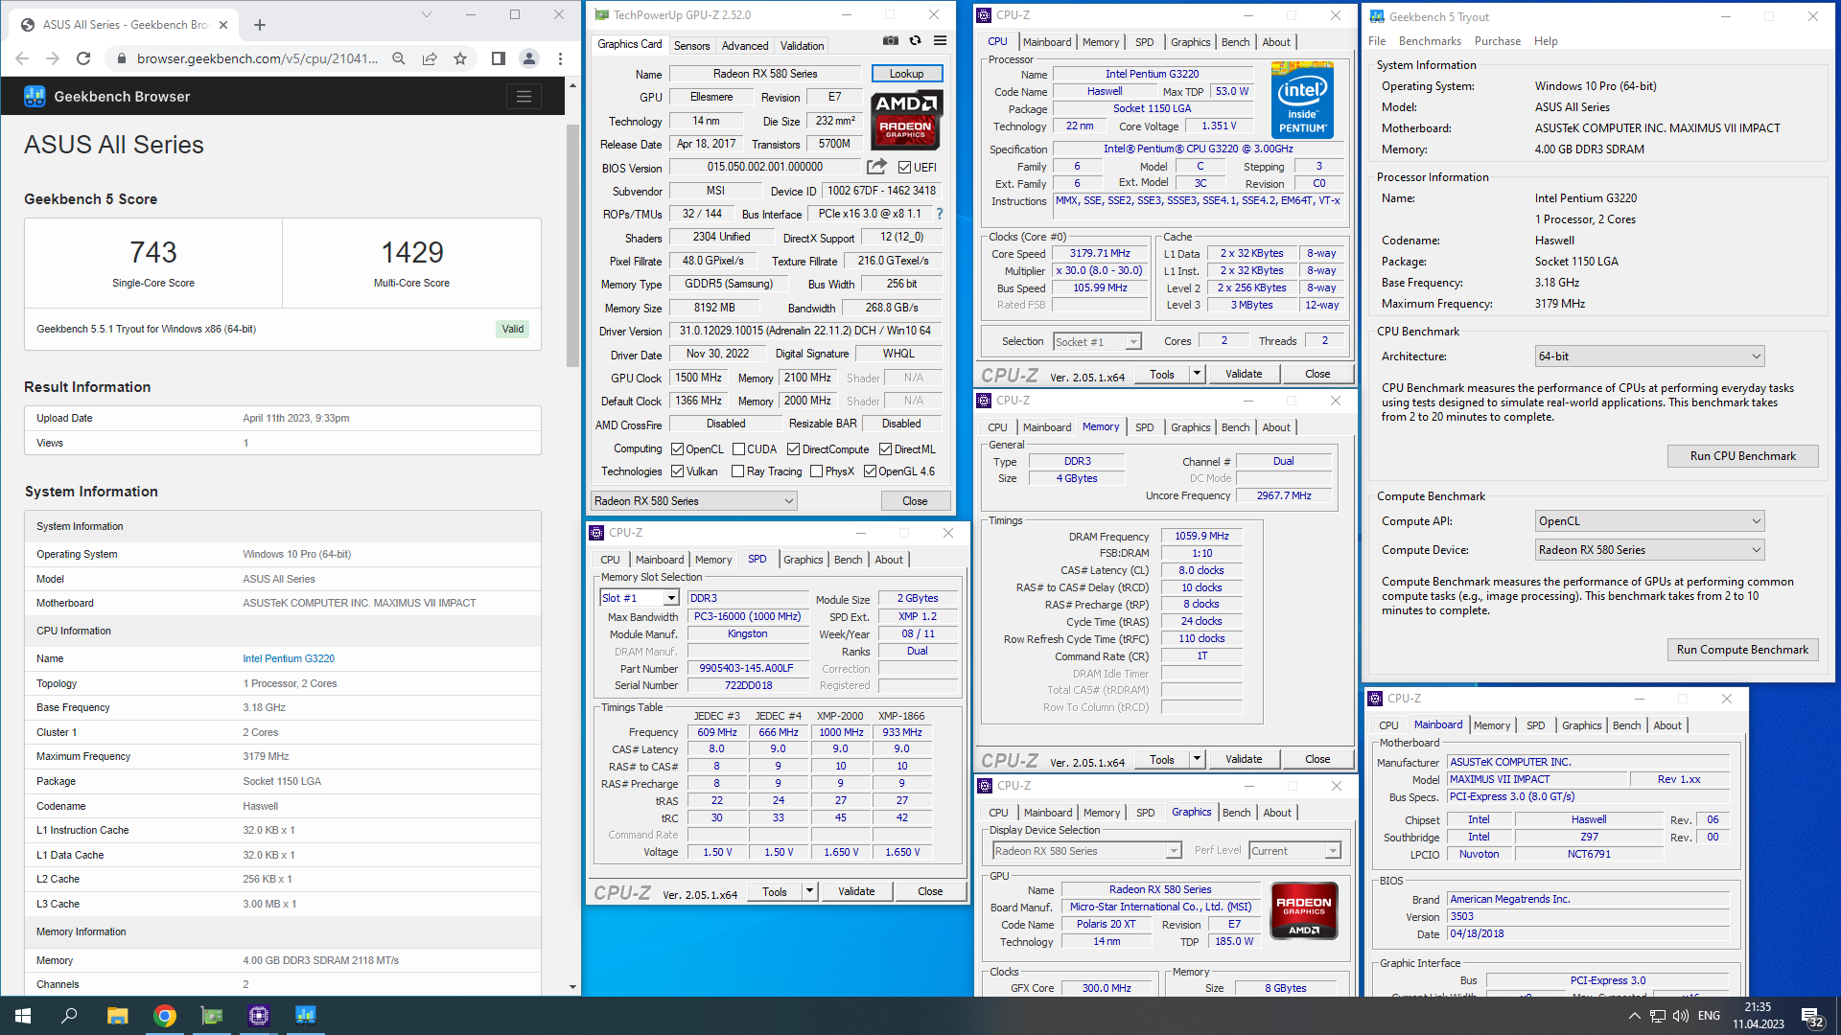Open the Geekbench Benchmarks menu

pos(1430,41)
